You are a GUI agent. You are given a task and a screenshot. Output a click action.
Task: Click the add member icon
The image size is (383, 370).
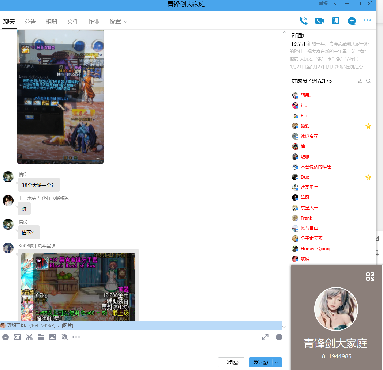tap(359, 81)
